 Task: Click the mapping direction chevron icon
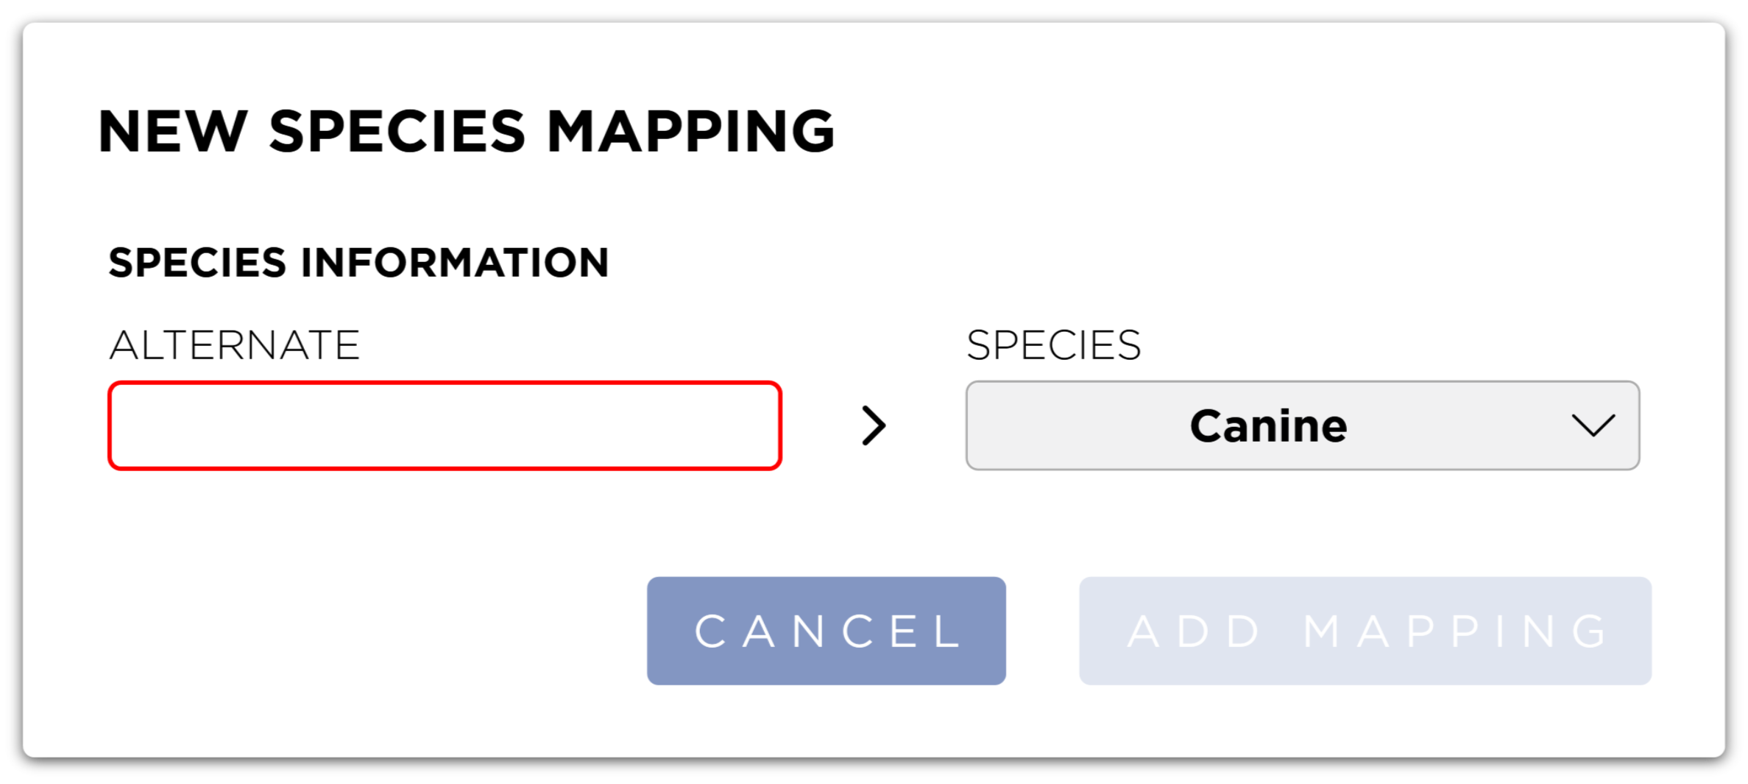[874, 425]
